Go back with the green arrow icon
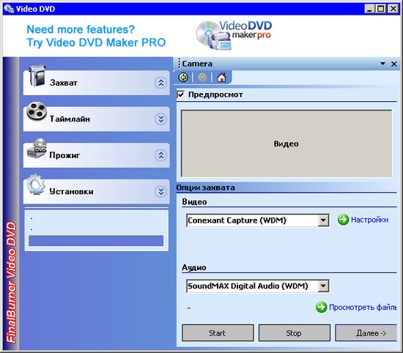The image size is (403, 353). [183, 78]
